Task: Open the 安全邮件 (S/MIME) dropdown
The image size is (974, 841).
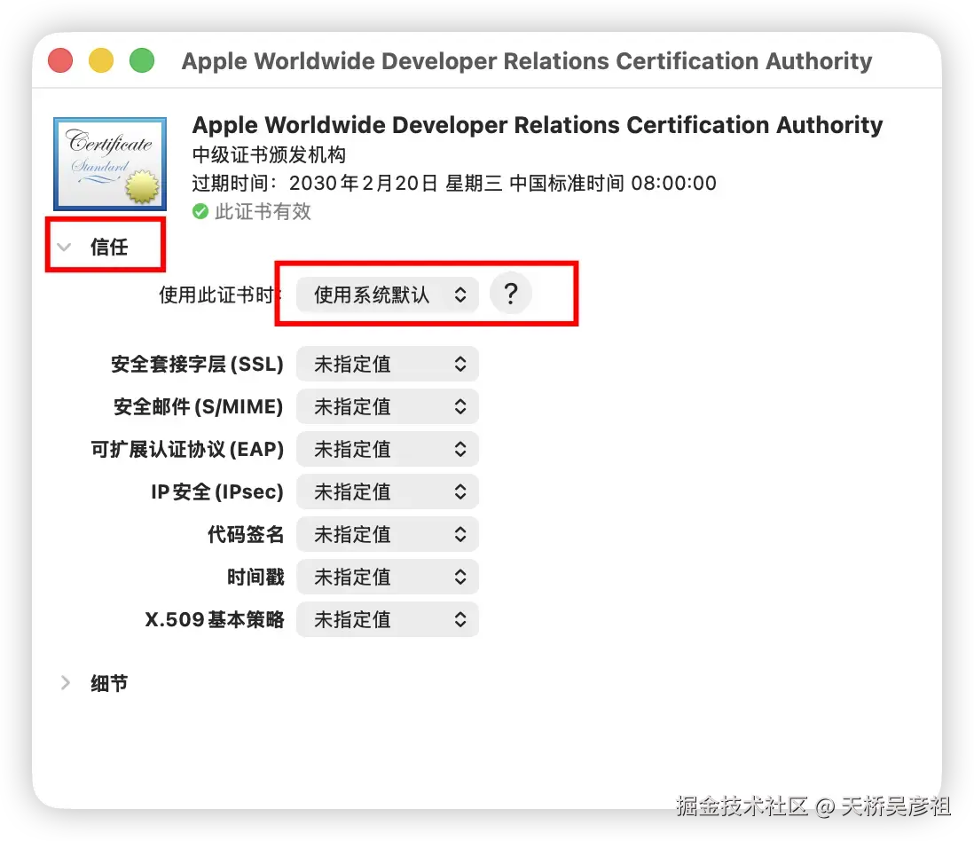Action: click(387, 407)
